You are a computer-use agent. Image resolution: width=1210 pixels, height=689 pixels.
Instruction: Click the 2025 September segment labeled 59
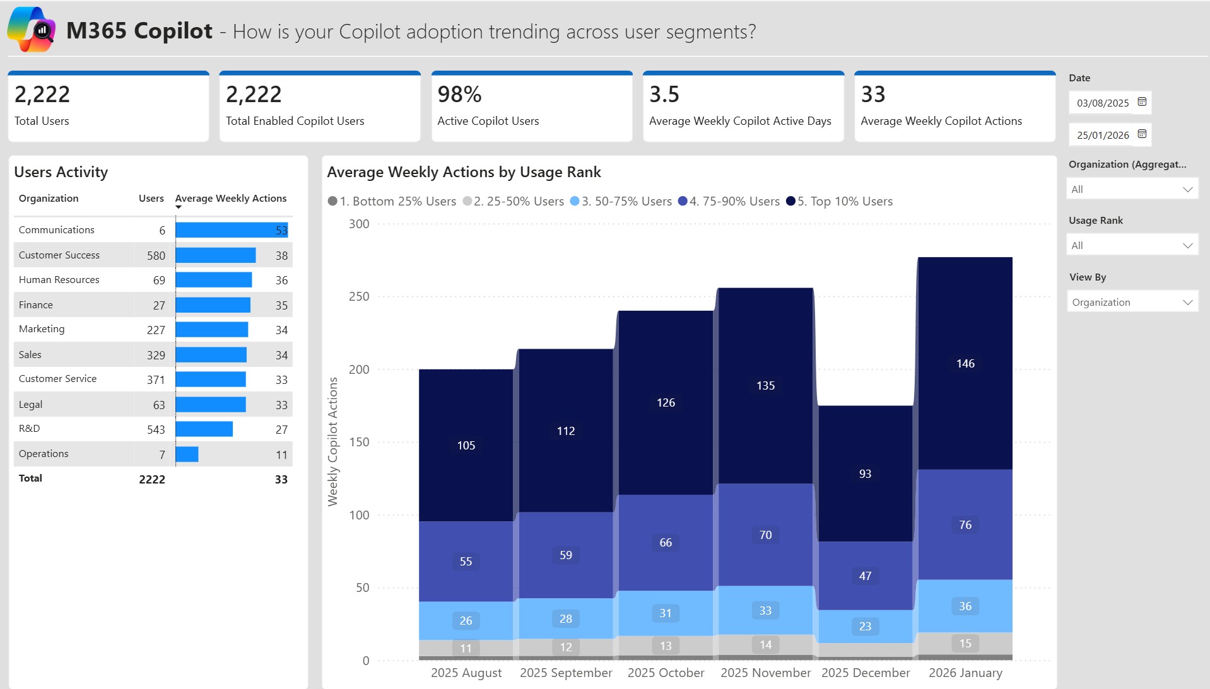point(566,555)
